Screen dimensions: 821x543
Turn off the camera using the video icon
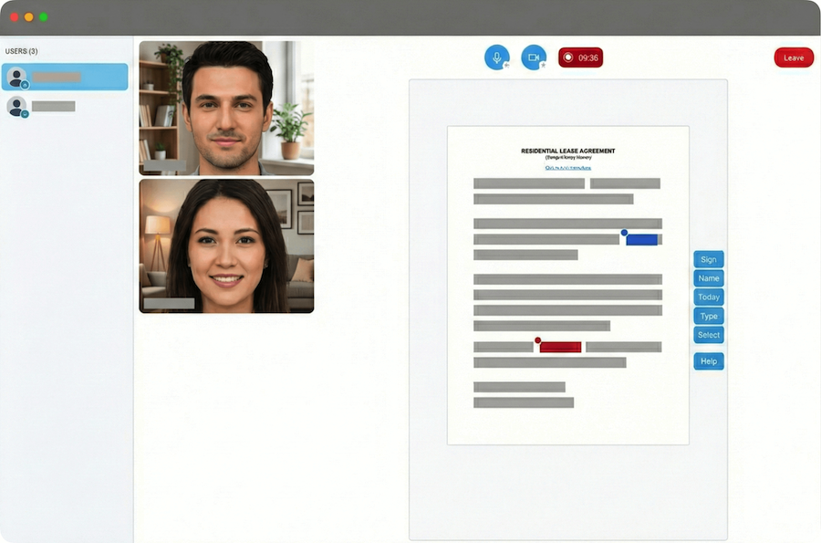533,57
